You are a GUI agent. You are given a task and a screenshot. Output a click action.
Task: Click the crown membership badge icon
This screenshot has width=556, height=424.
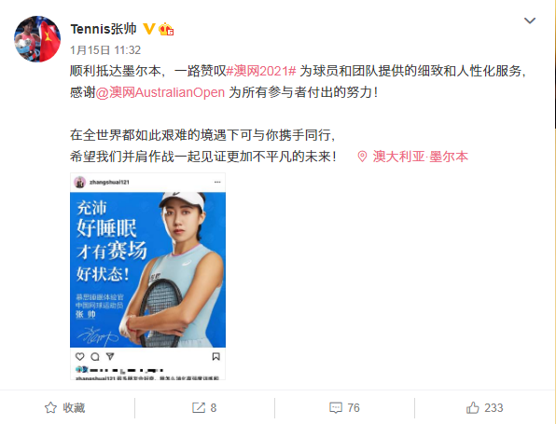coord(166,29)
